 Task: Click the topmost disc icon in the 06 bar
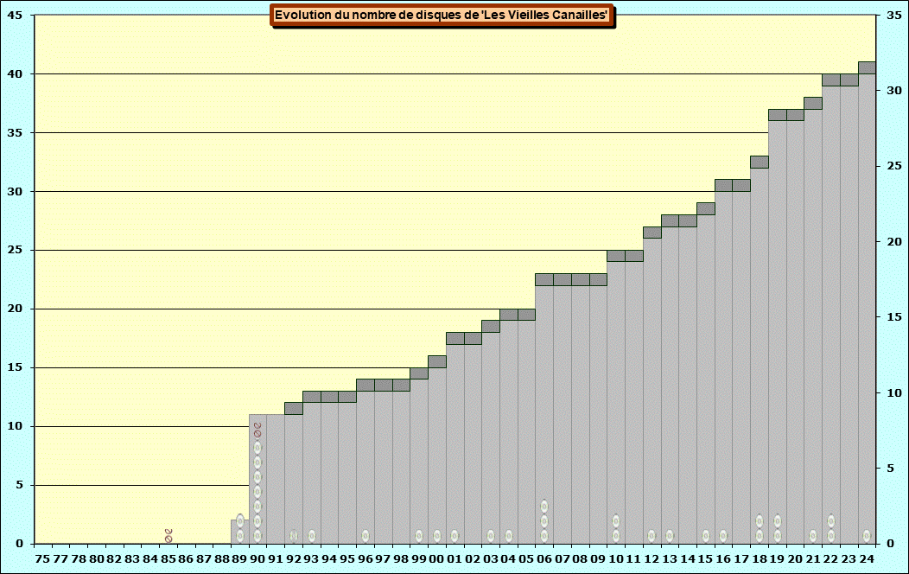544,507
